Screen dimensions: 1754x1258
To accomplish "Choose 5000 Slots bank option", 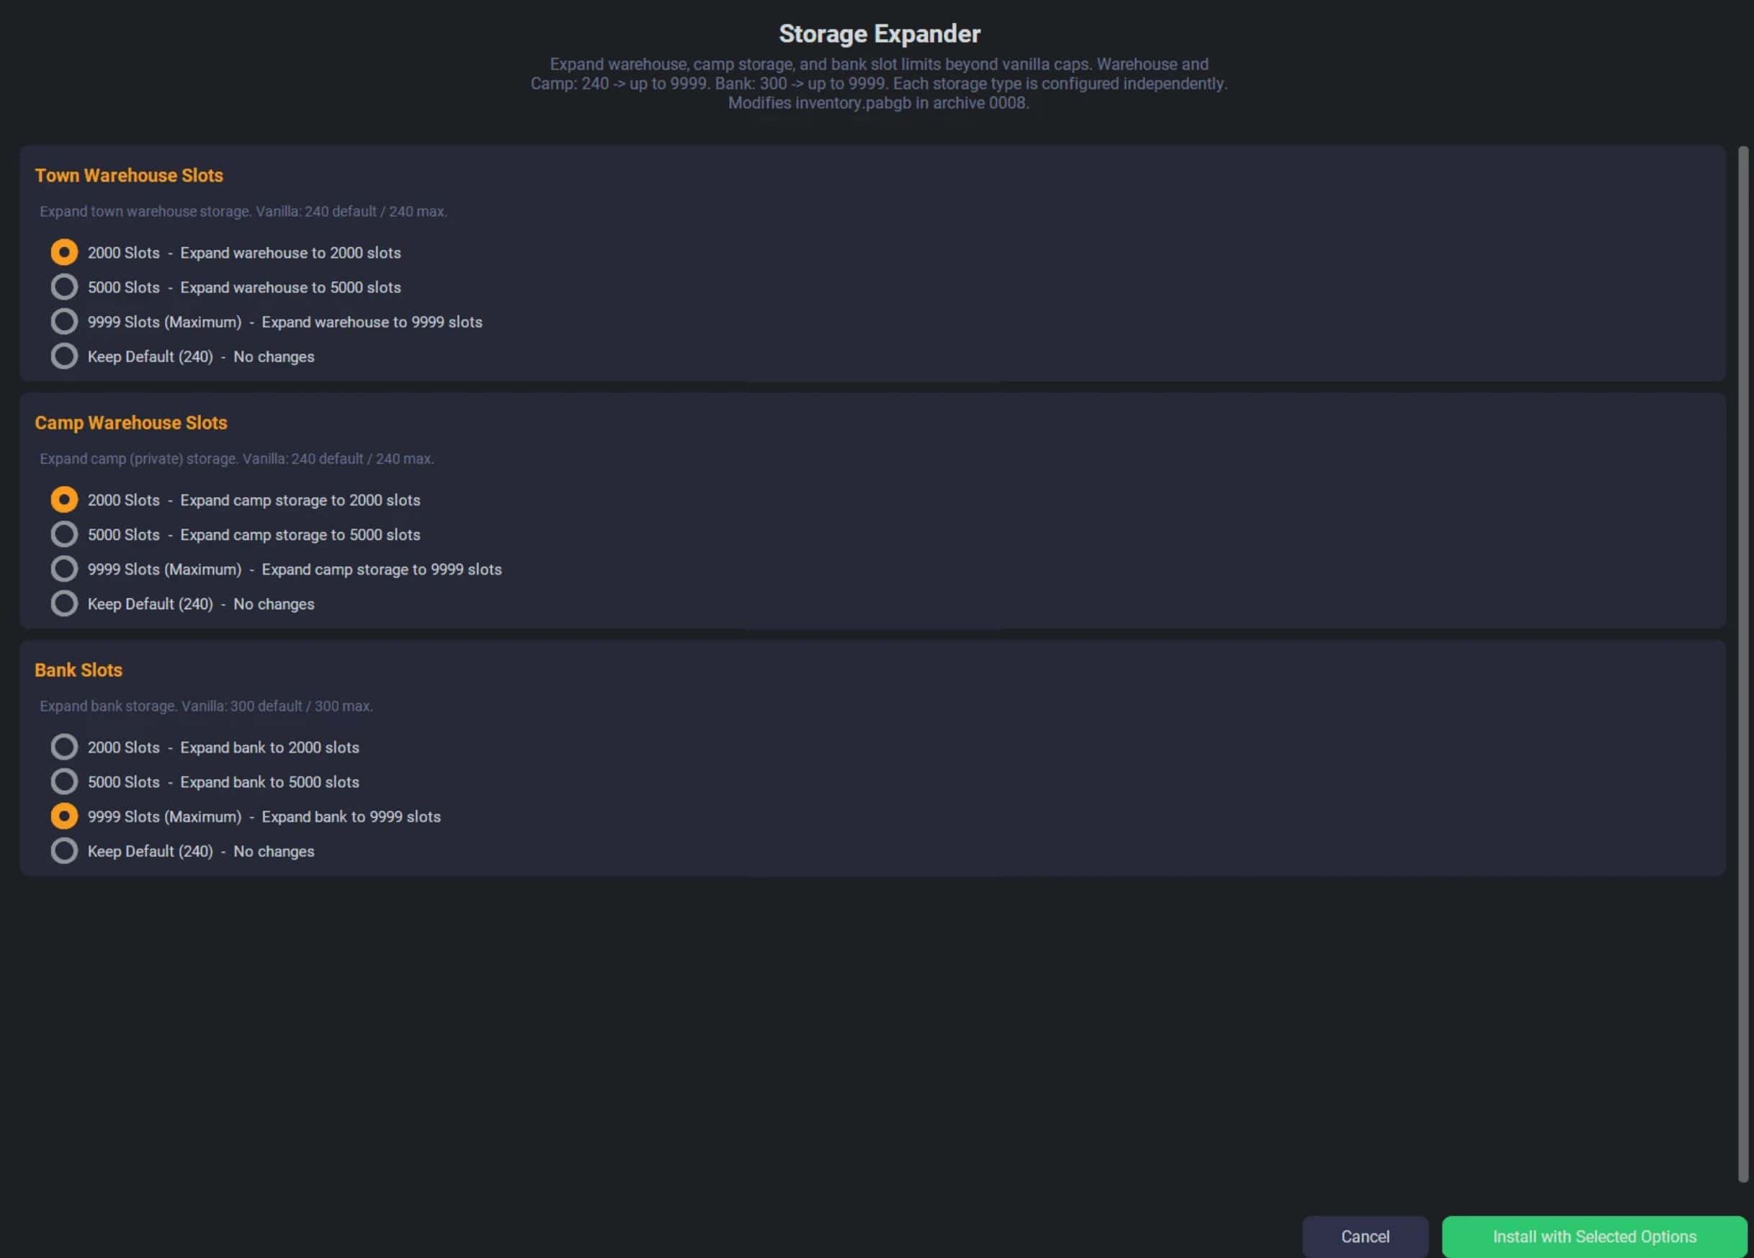I will point(64,782).
